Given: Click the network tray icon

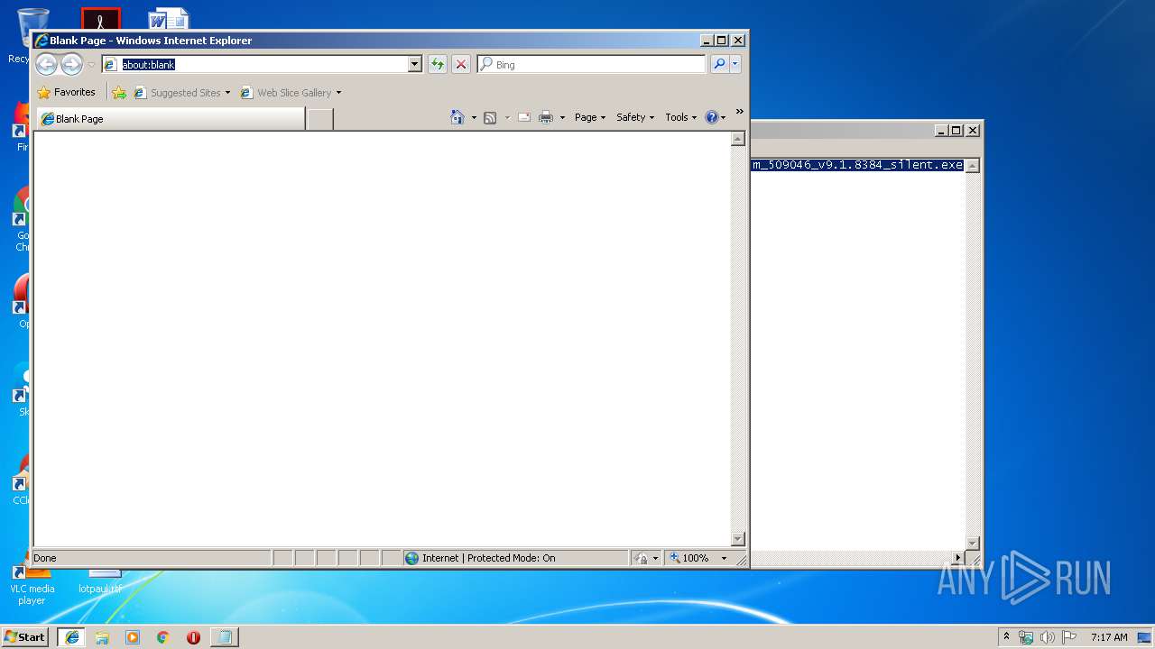Looking at the screenshot, I should [1026, 637].
